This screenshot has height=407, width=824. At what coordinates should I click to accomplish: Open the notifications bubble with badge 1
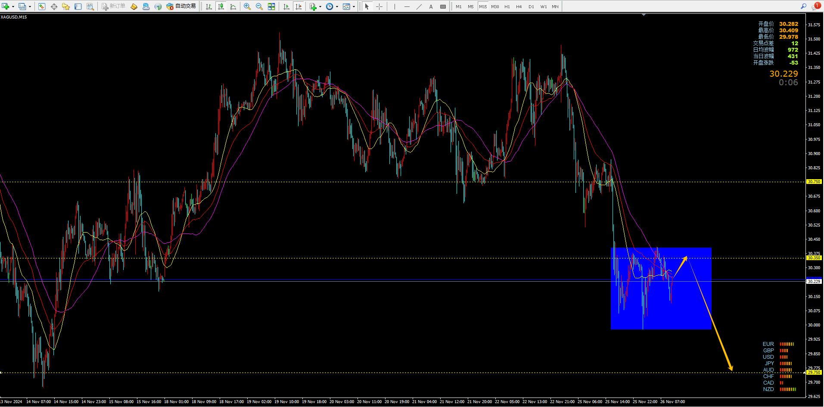click(x=816, y=6)
